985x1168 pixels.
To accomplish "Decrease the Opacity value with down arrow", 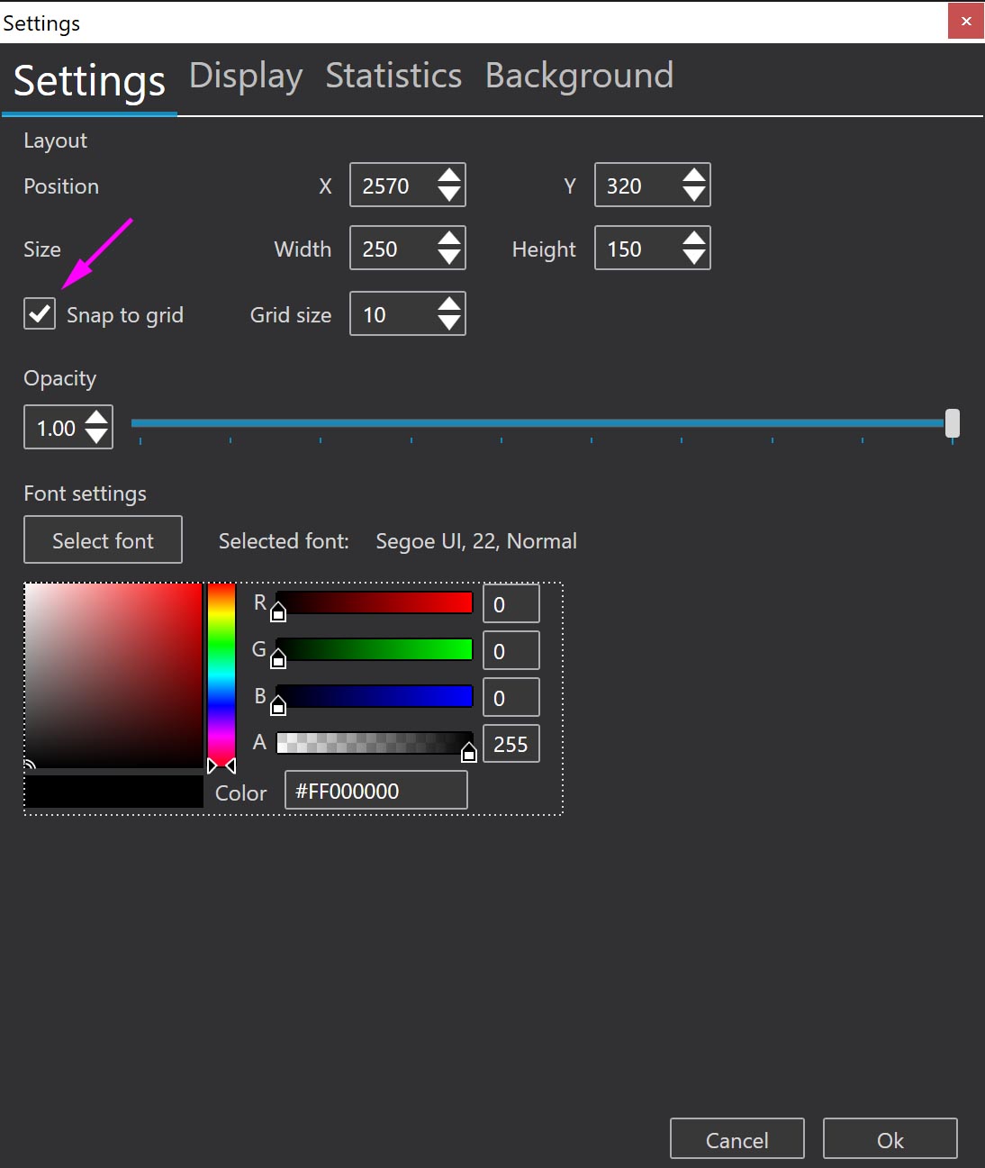I will [x=96, y=437].
